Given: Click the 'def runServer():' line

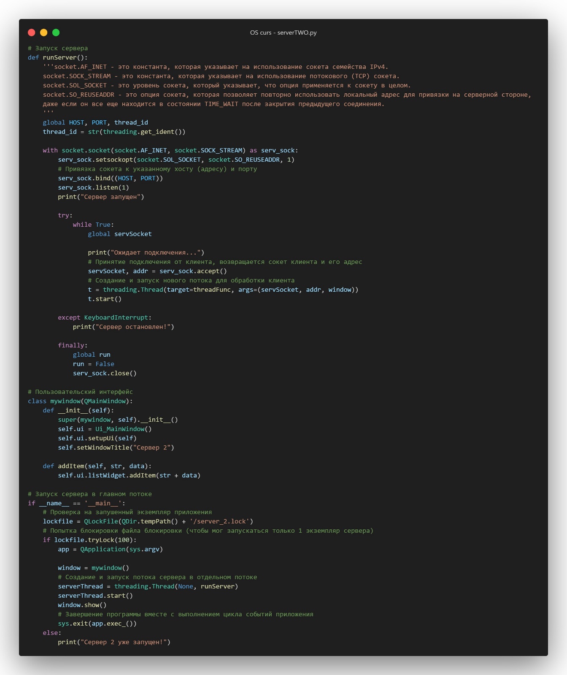Looking at the screenshot, I should tap(58, 57).
